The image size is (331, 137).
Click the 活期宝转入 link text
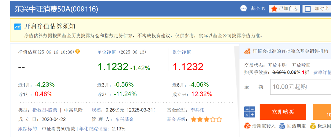[x=264, y=126]
